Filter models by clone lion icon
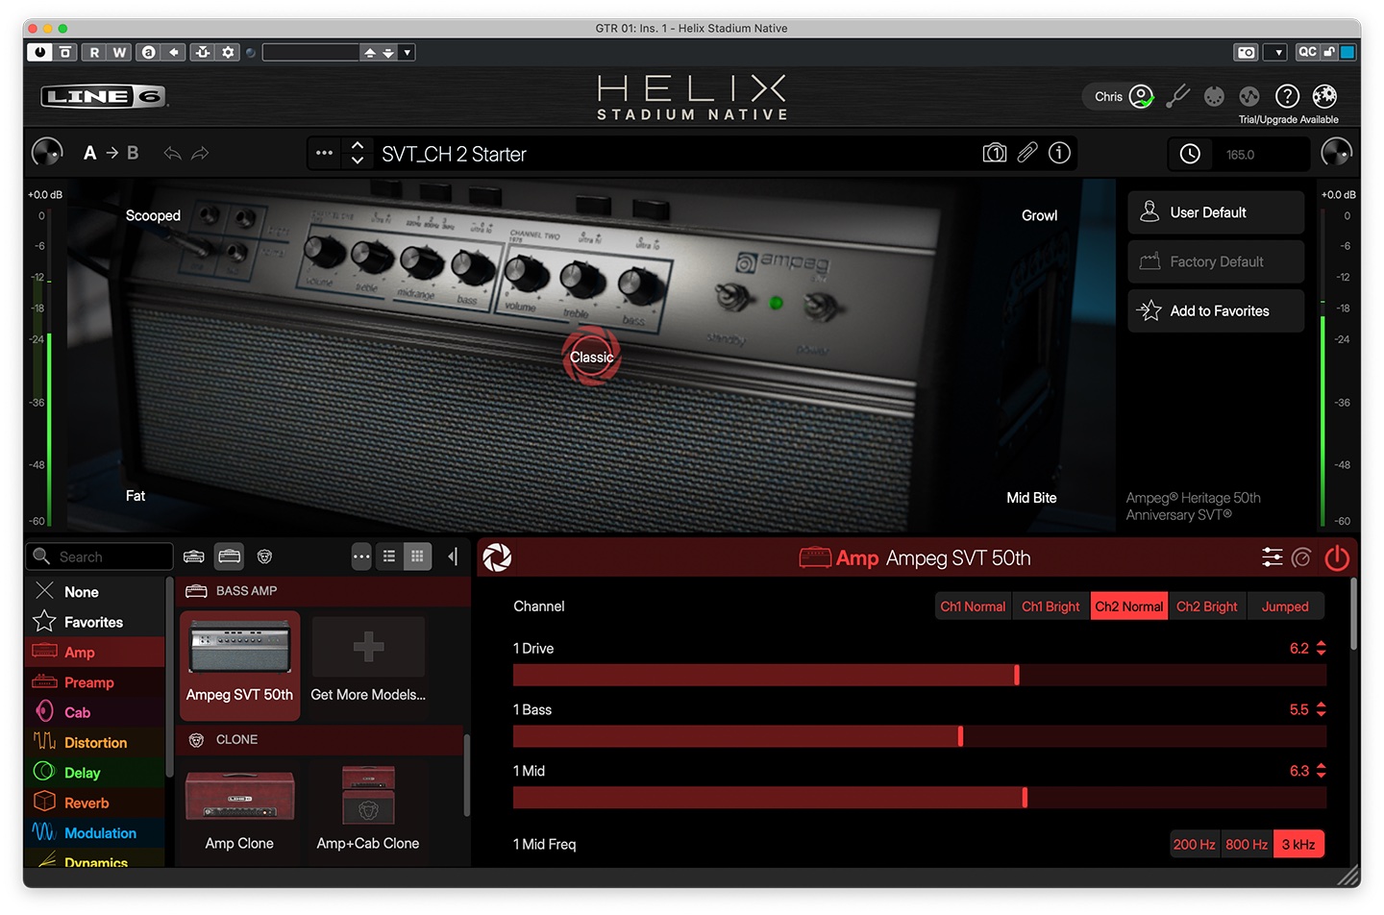 pos(264,556)
